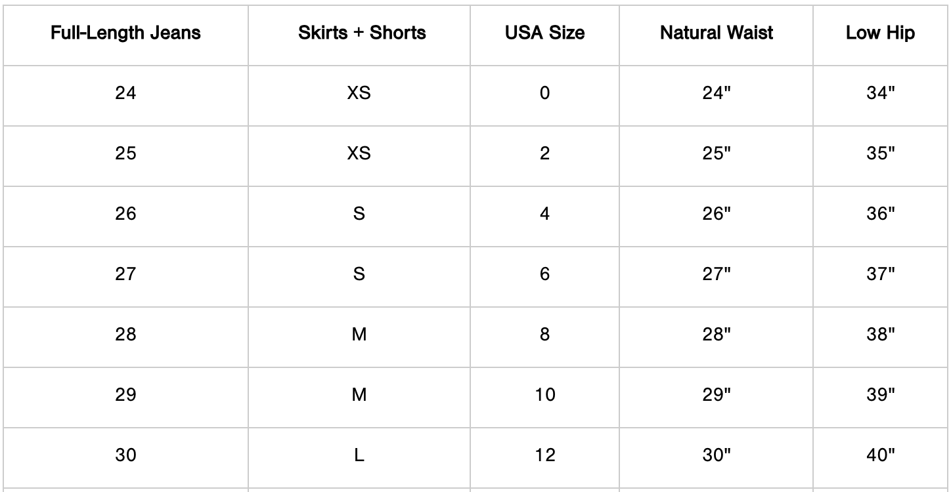The width and height of the screenshot is (951, 492).
Task: Click the Skirts + Shorts column header
Action: [362, 33]
